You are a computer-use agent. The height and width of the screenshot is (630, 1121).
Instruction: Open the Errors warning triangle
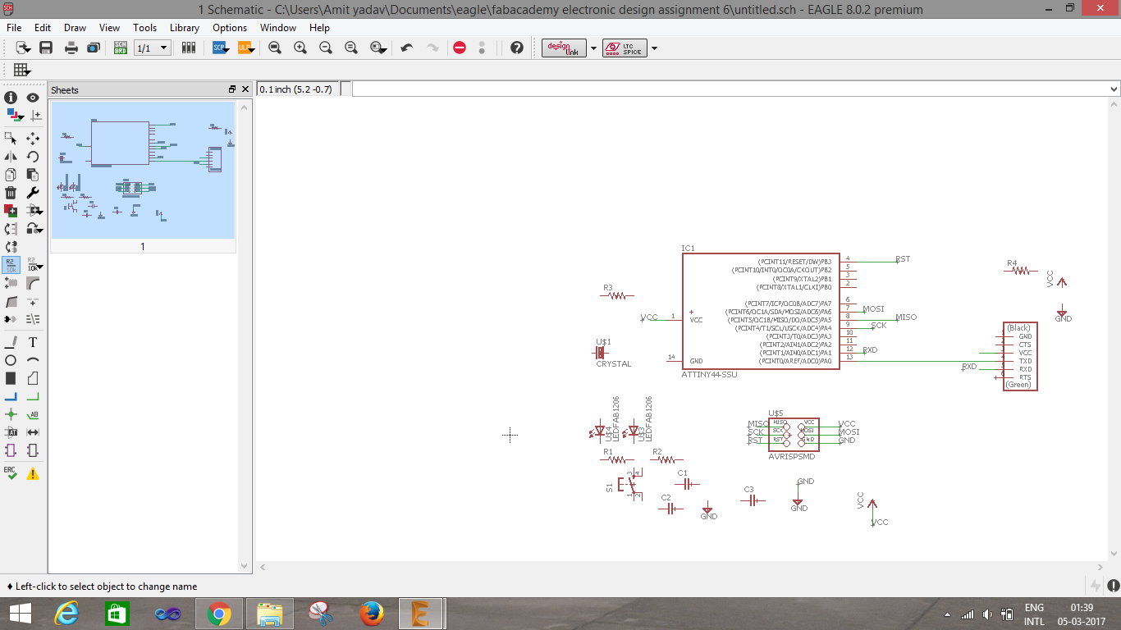(33, 473)
